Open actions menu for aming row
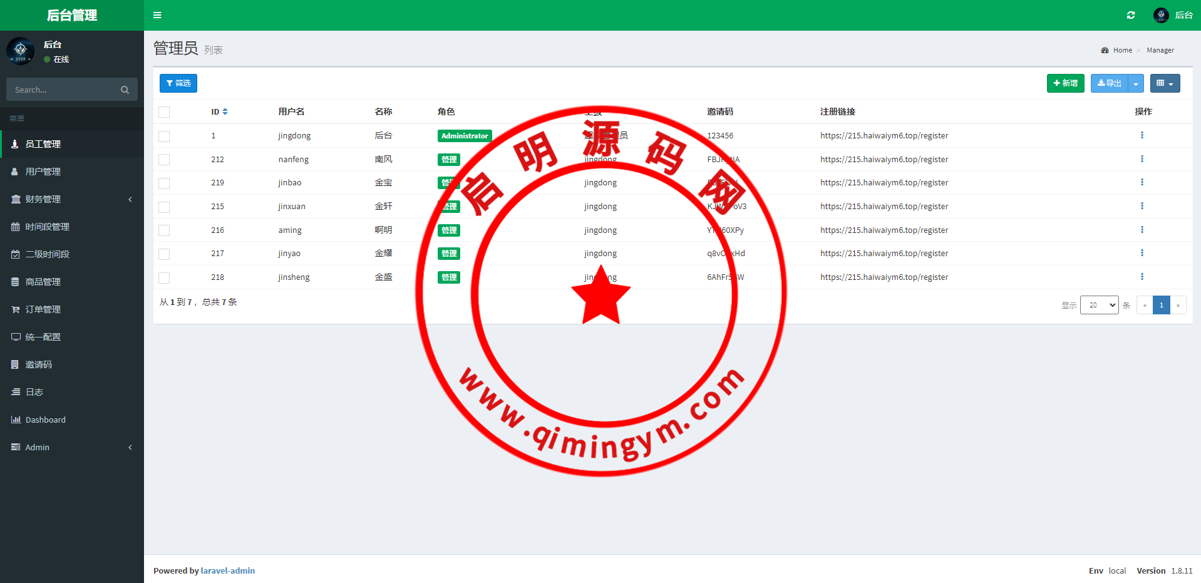This screenshot has width=1201, height=583. pos(1142,230)
